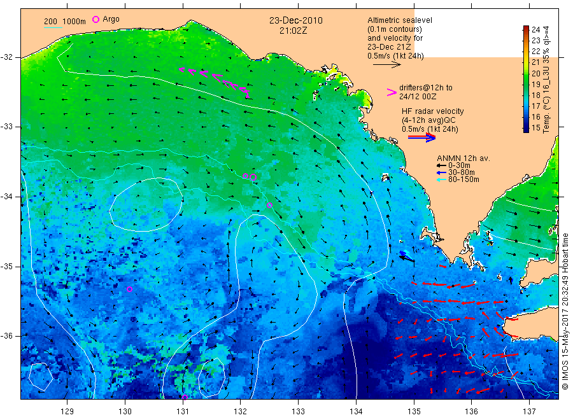The width and height of the screenshot is (573, 420).
Task: Click the cyan 80-150m ANMN arrow symbol
Action: tap(441, 179)
